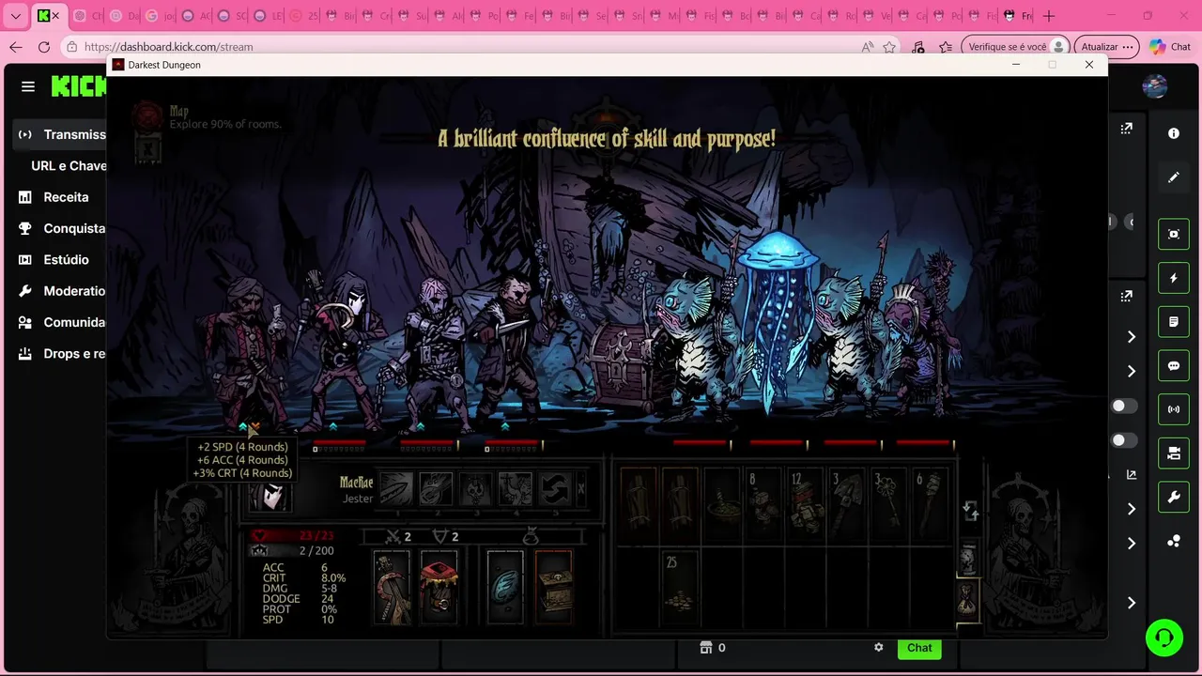The width and height of the screenshot is (1202, 676).
Task: Click the pass turn X button
Action: pos(580,489)
